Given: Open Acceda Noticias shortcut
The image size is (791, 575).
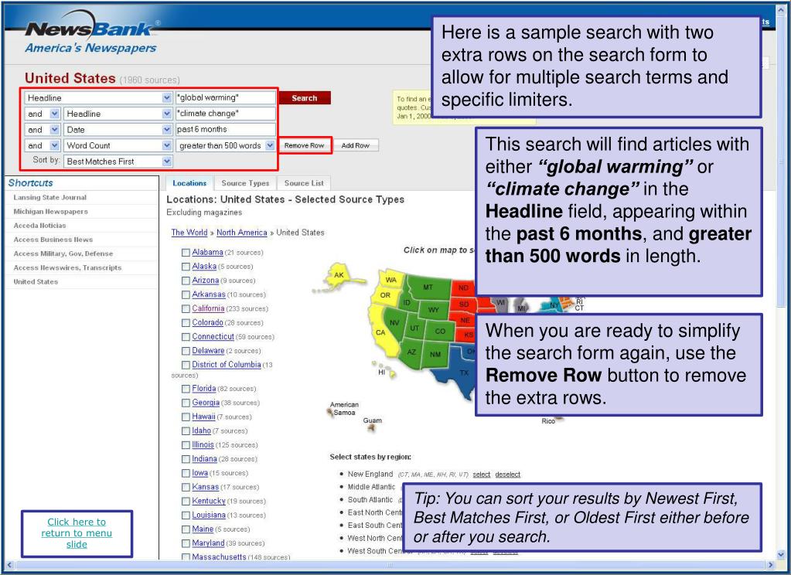Looking at the screenshot, I should click(39, 226).
